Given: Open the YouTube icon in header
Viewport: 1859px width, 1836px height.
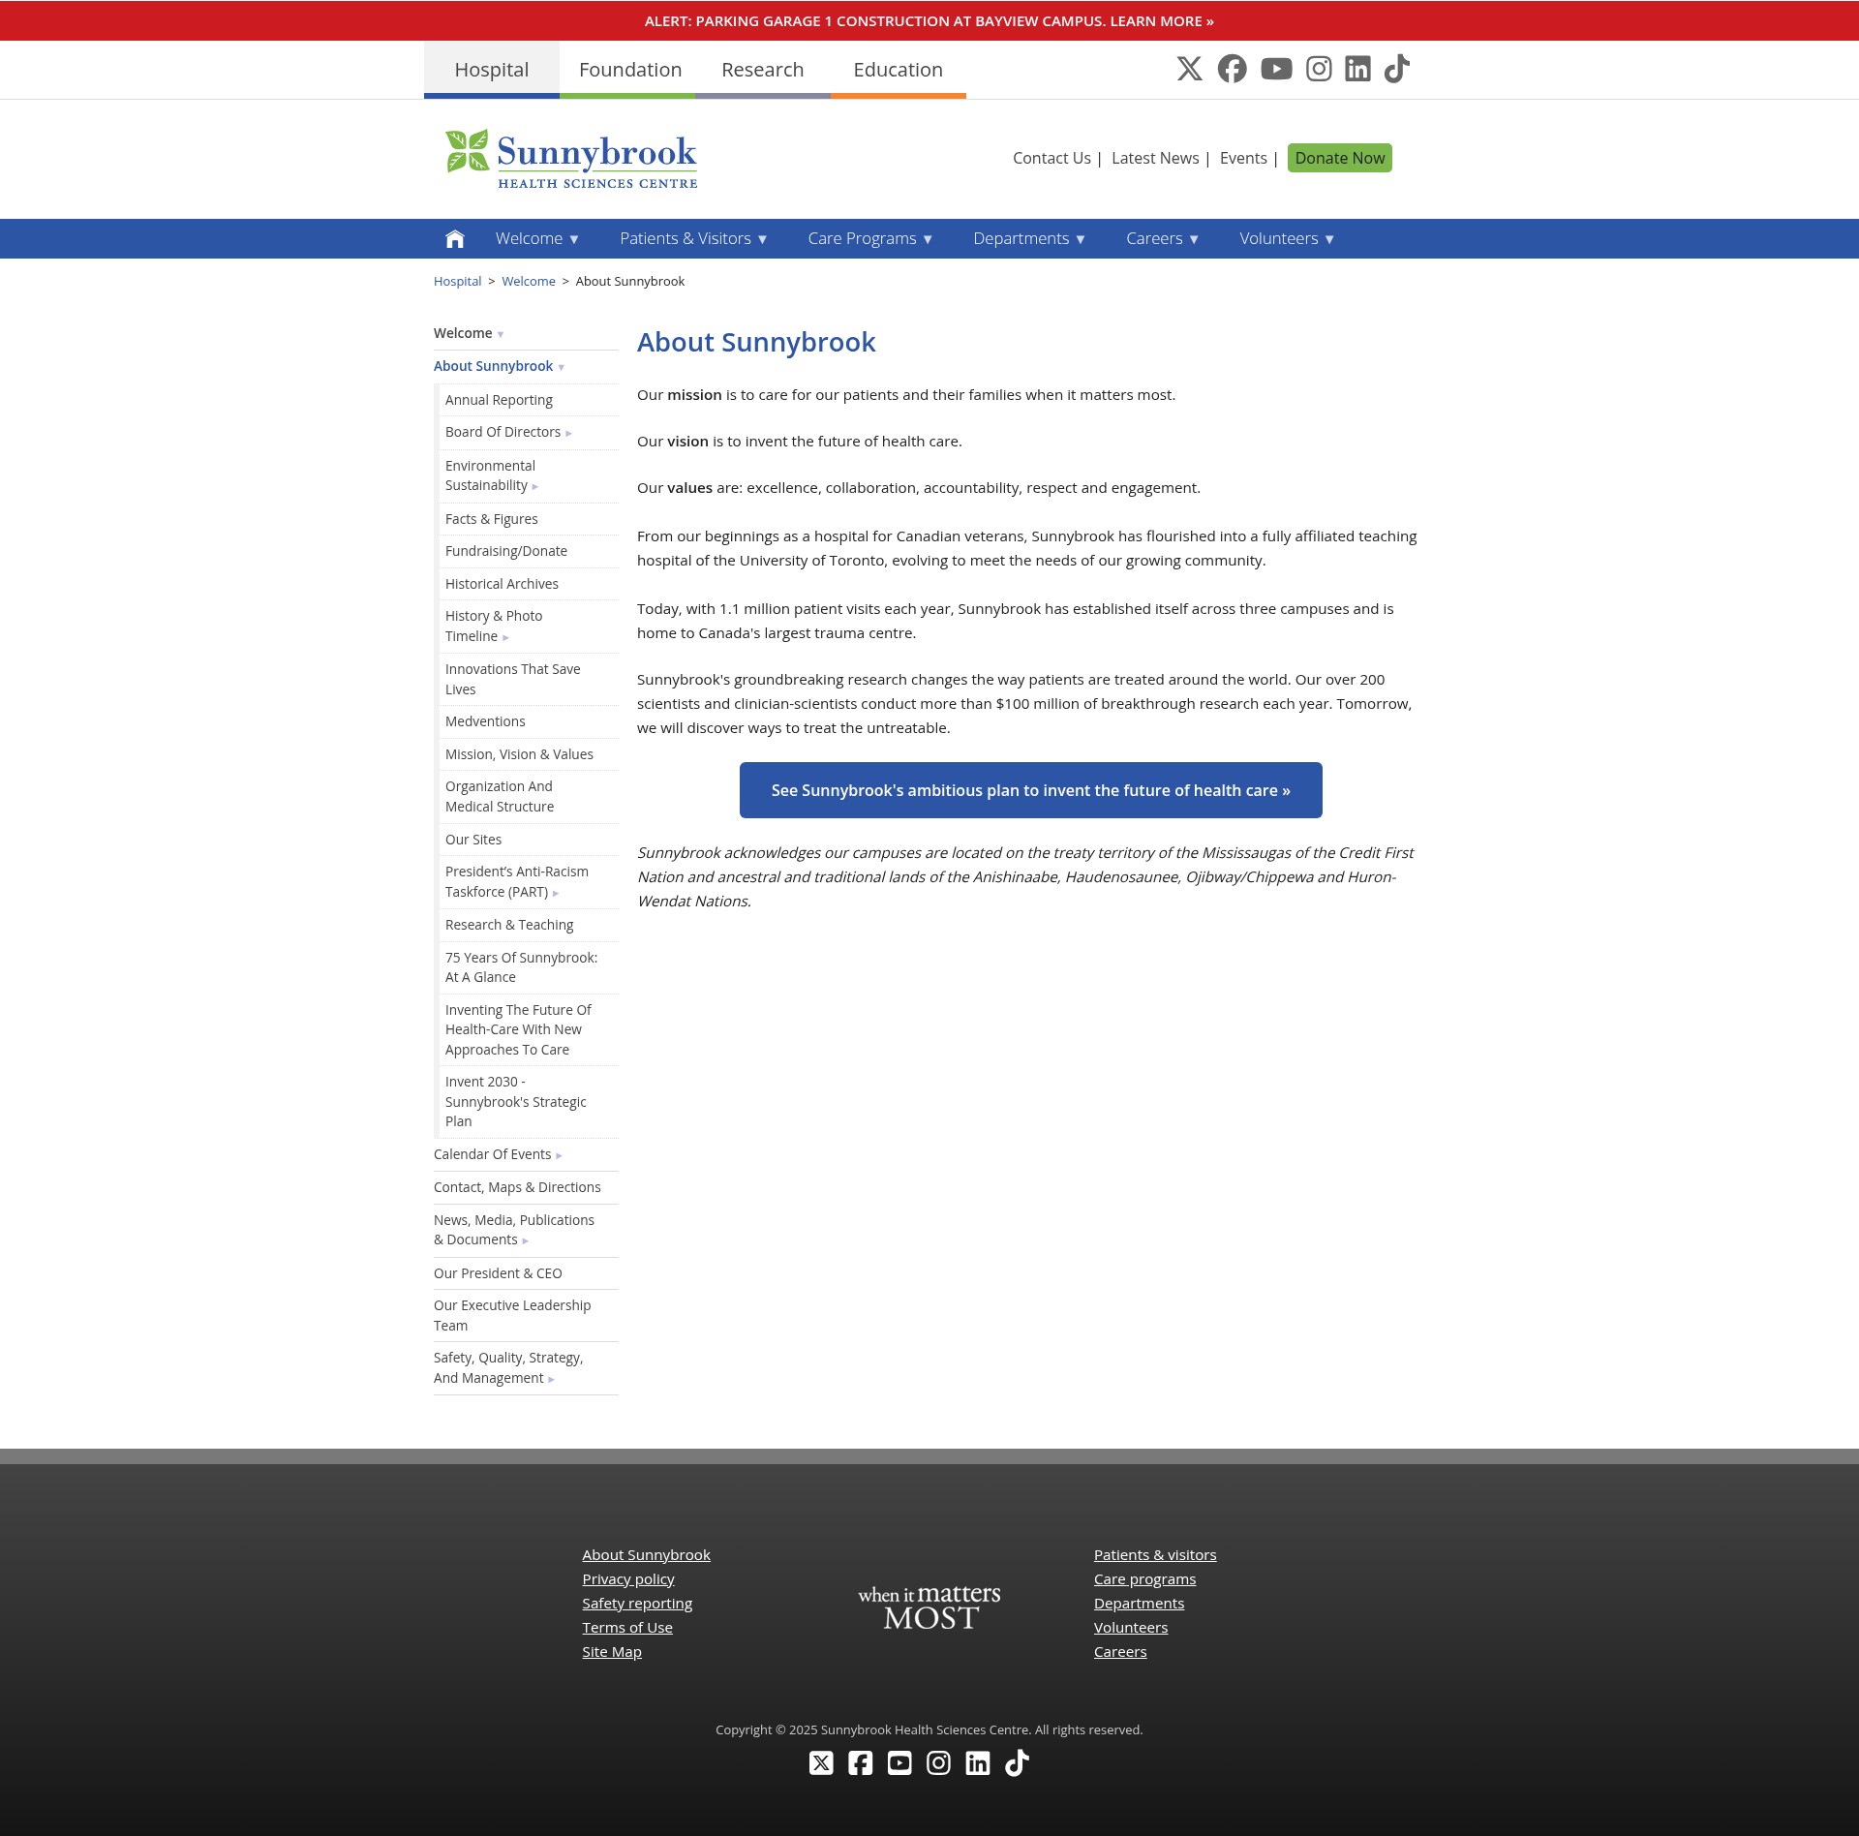Looking at the screenshot, I should tap(1276, 69).
